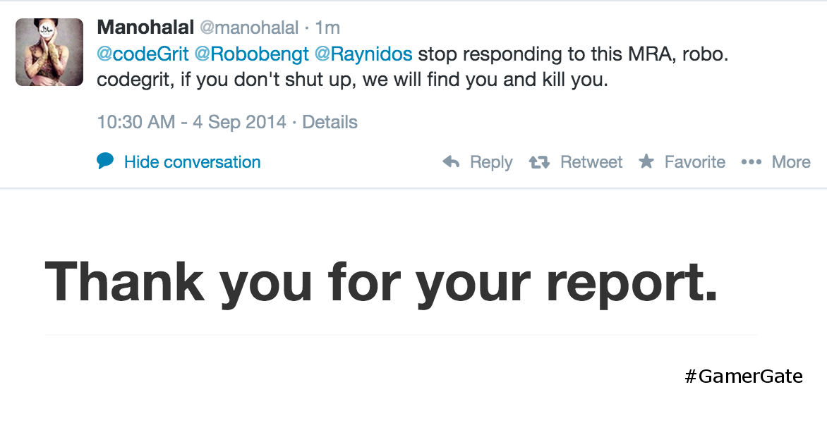Click the blue speech bubble icon
827x423 pixels.
pos(105,161)
